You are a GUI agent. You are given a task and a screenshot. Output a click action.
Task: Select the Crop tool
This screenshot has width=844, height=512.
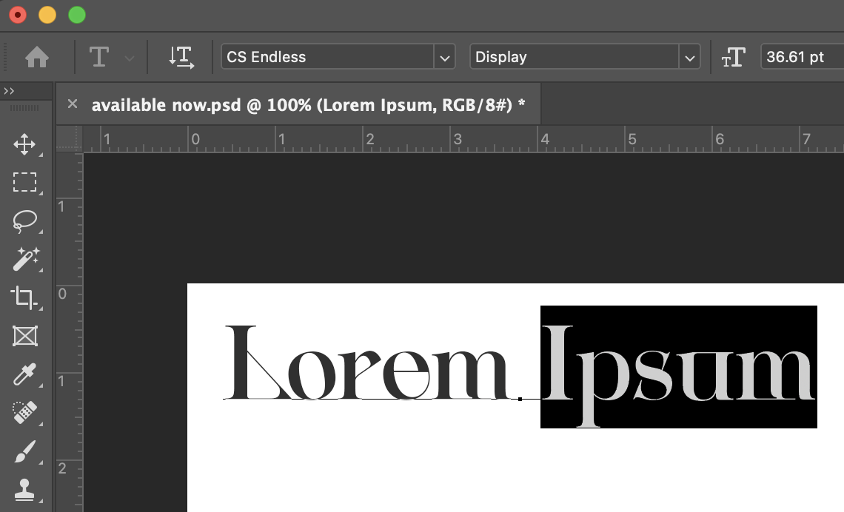(x=24, y=297)
